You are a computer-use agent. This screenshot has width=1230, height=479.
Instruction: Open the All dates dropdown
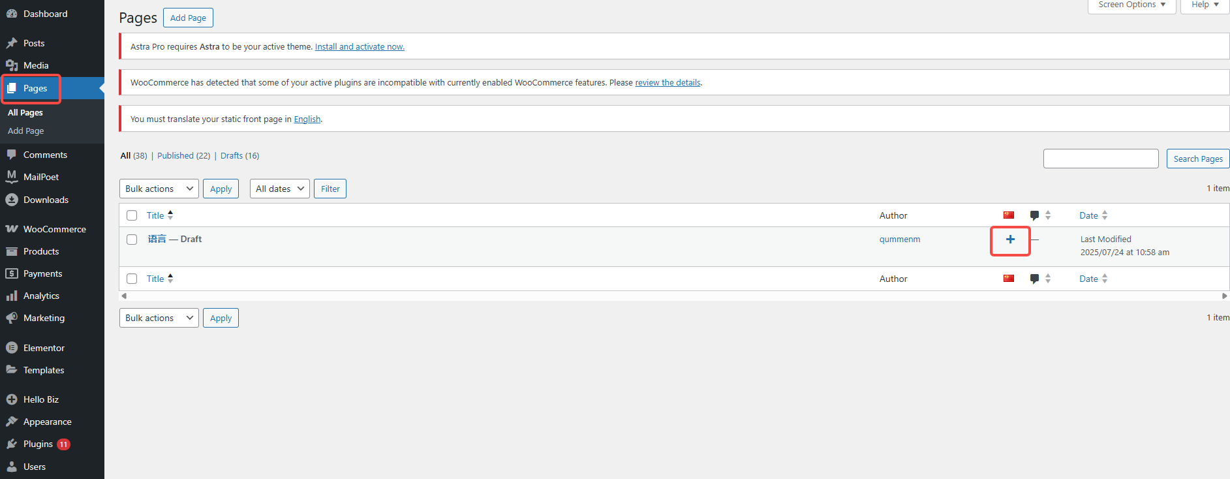click(280, 189)
